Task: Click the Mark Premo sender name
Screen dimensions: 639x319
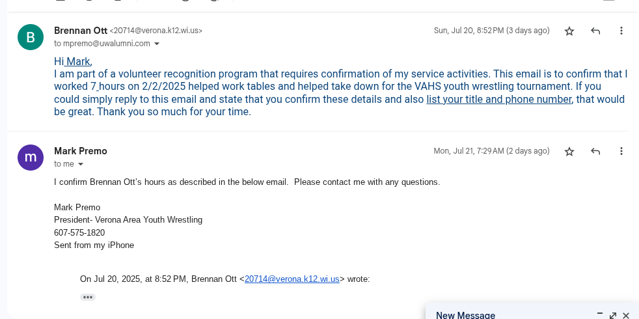Action: (x=81, y=151)
